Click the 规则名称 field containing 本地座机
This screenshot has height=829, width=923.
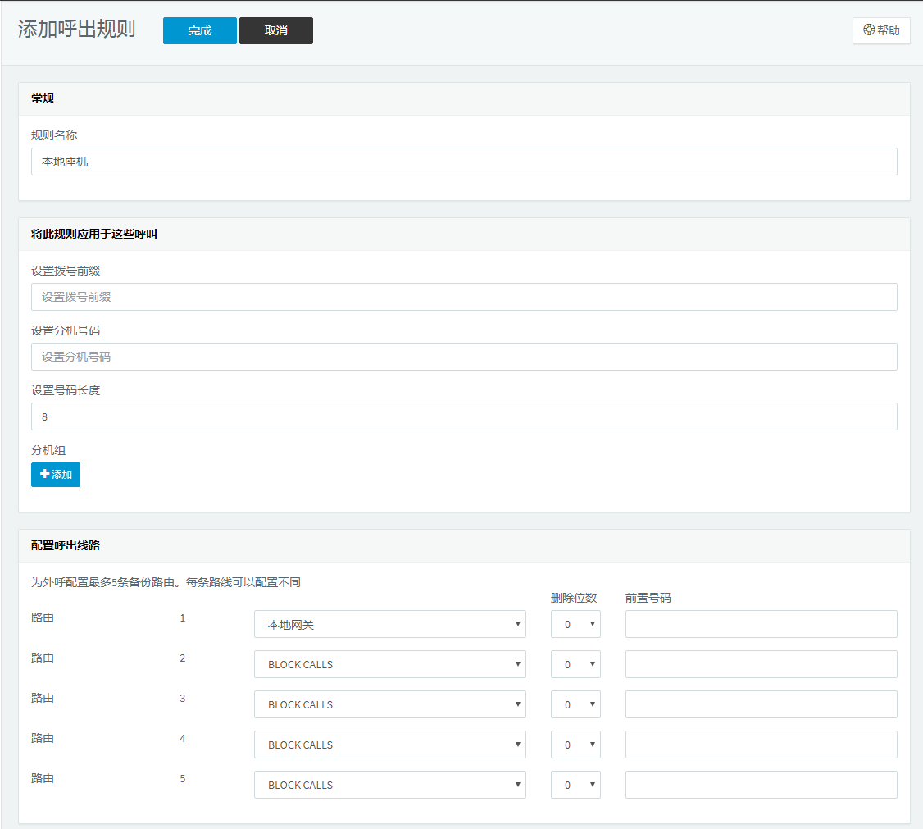[464, 162]
